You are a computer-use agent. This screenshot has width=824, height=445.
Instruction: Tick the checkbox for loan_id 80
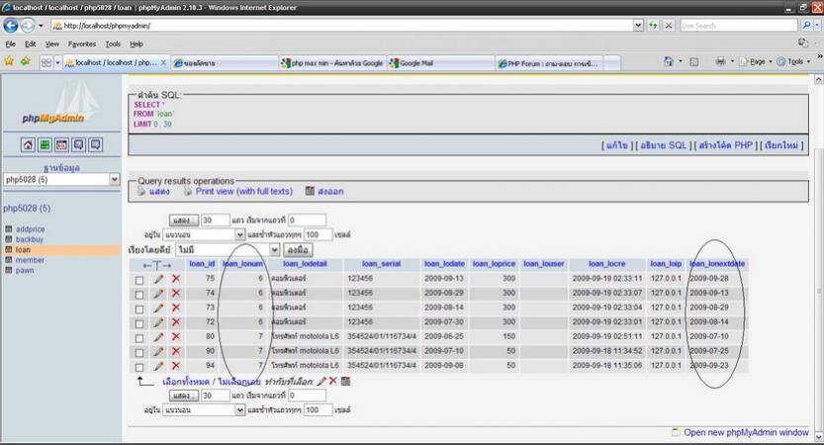[x=139, y=338]
